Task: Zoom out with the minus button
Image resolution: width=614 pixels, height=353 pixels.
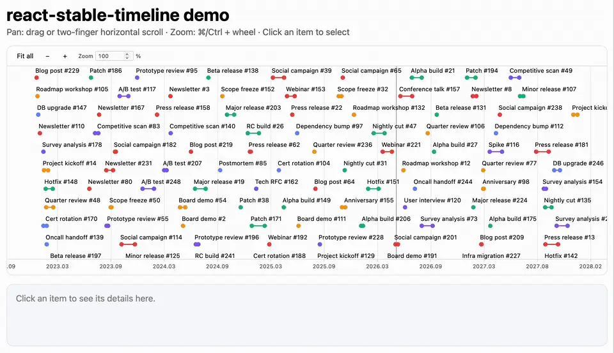Action: tap(47, 56)
